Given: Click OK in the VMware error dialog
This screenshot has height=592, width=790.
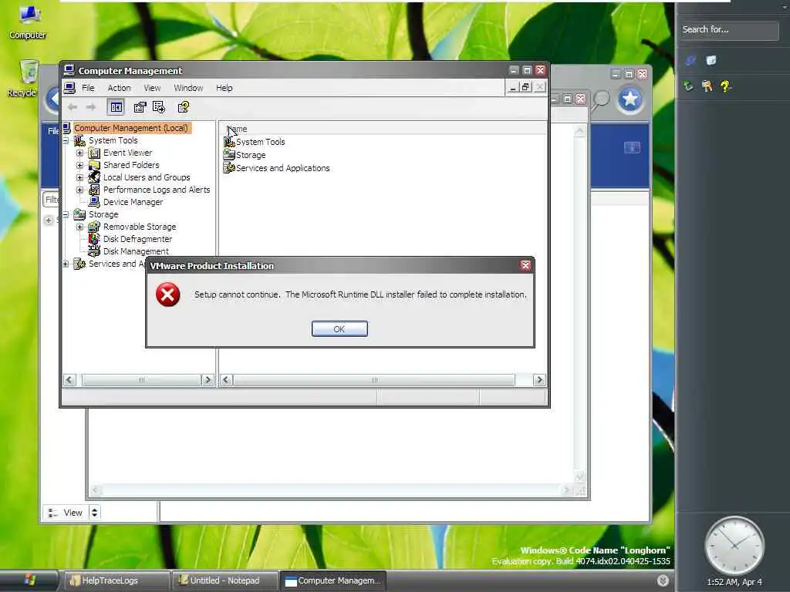Looking at the screenshot, I should [339, 328].
